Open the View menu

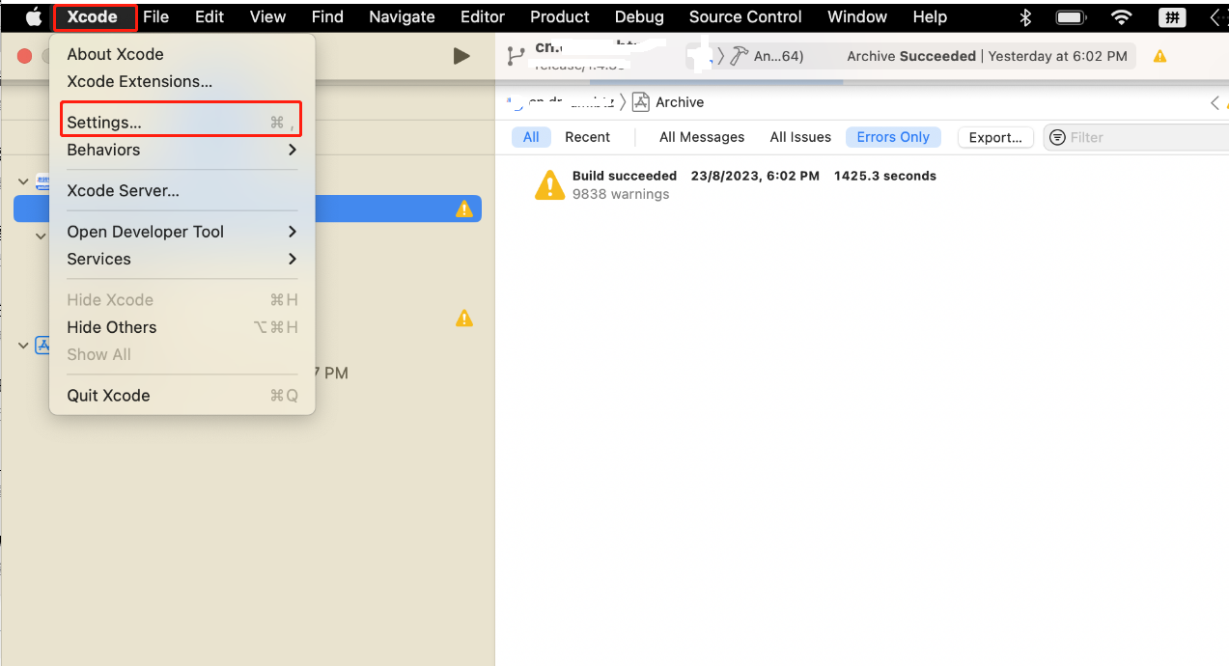267,16
